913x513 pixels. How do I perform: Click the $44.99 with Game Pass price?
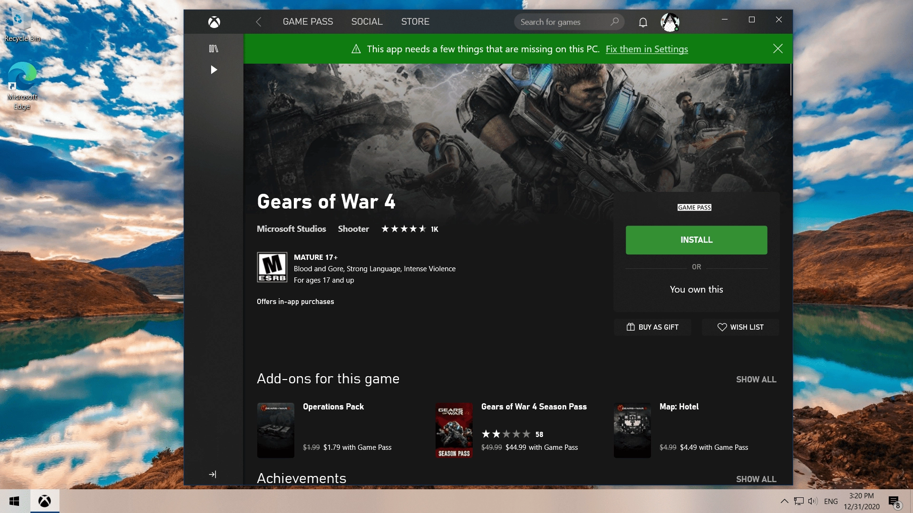[542, 447]
